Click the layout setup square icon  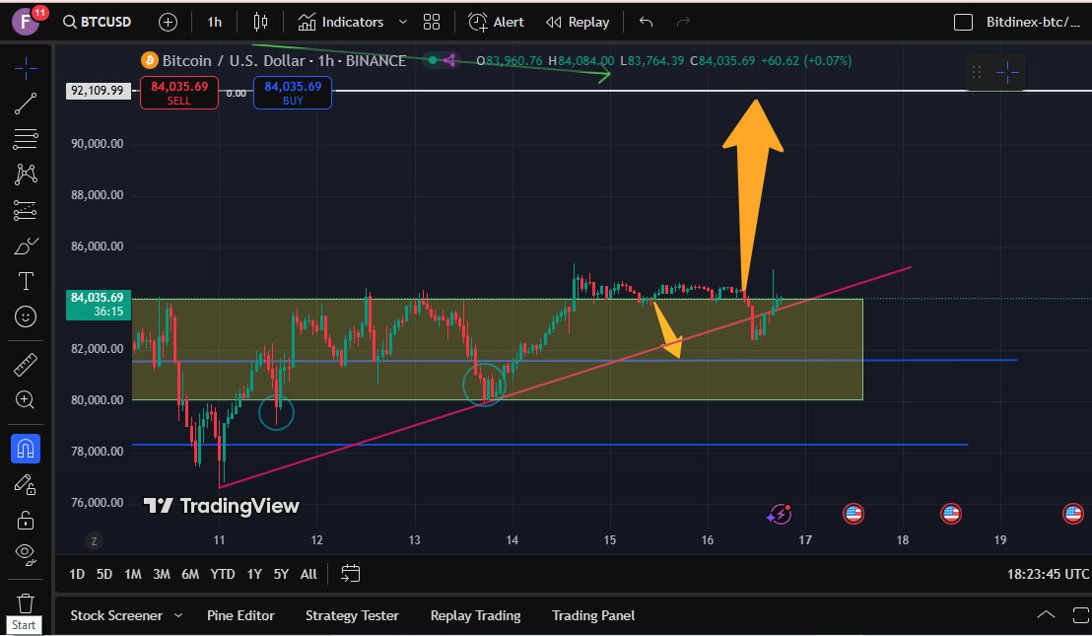click(963, 23)
